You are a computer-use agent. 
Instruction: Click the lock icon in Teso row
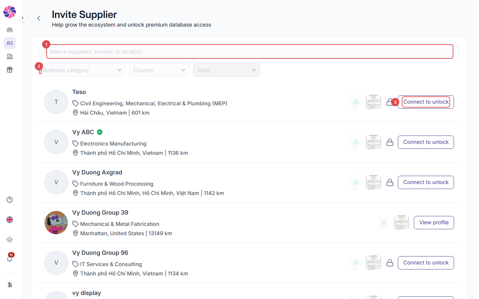pyautogui.click(x=390, y=102)
